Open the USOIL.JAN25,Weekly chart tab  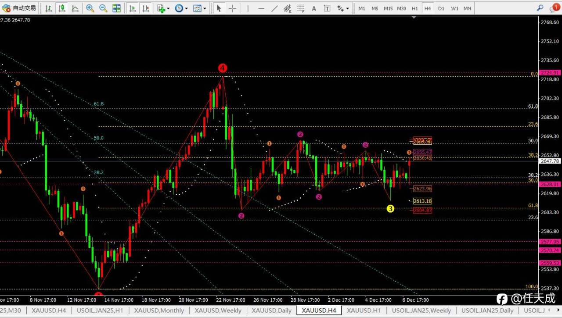pyautogui.click(x=421, y=311)
